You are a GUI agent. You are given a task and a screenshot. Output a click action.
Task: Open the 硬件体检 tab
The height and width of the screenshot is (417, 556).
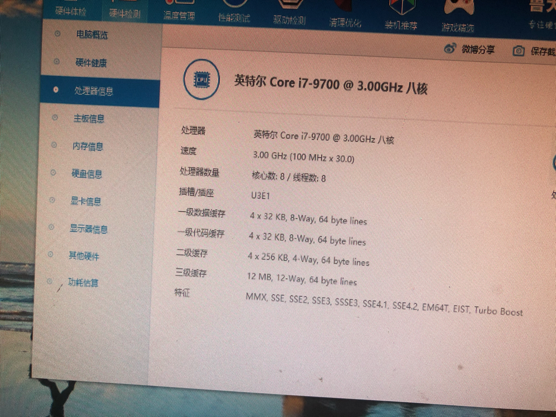tap(71, 11)
